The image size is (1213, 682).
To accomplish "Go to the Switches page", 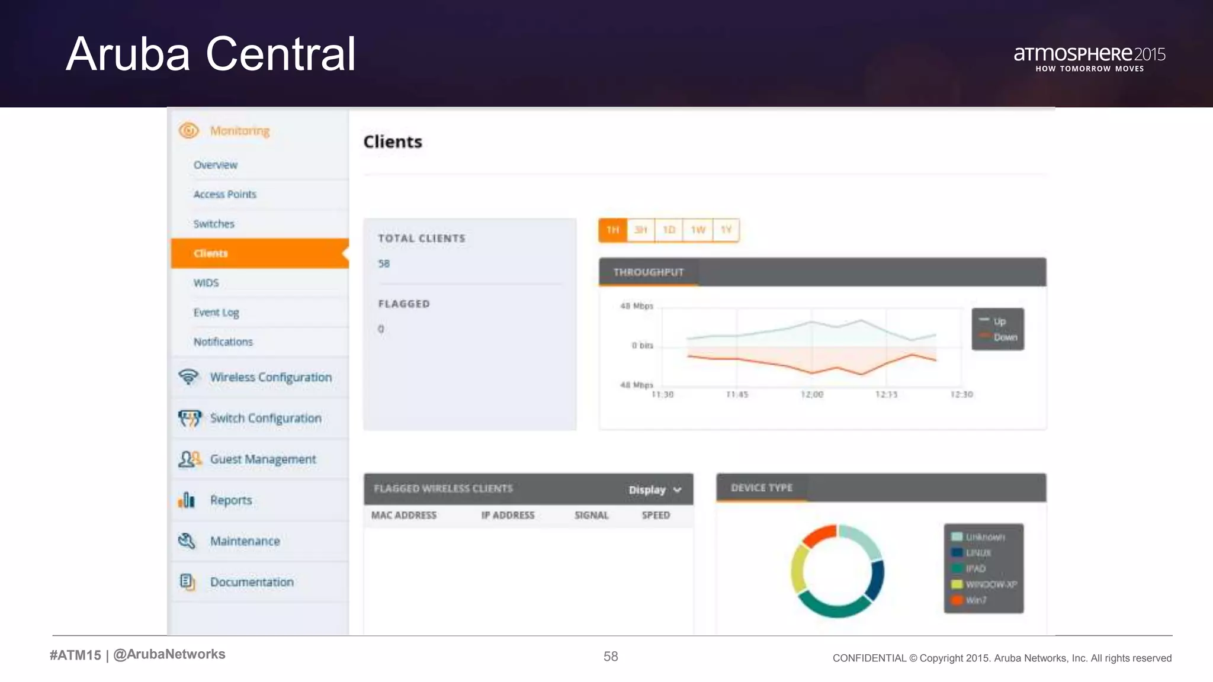I will (x=214, y=224).
